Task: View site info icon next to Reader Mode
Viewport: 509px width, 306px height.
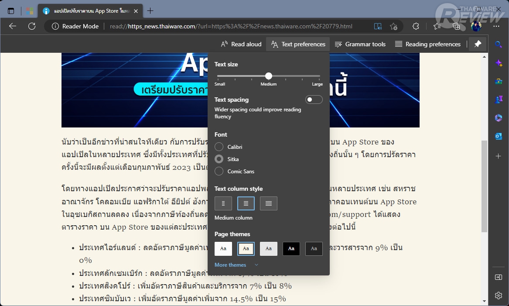Action: pos(55,26)
